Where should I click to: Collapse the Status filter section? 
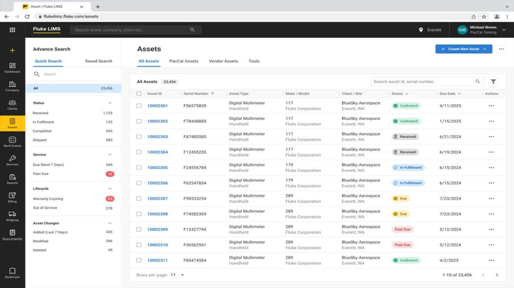click(110, 103)
